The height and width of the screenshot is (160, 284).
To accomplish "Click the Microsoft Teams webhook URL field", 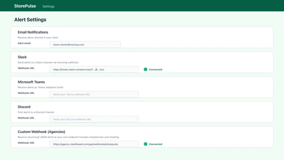I will pos(94,94).
